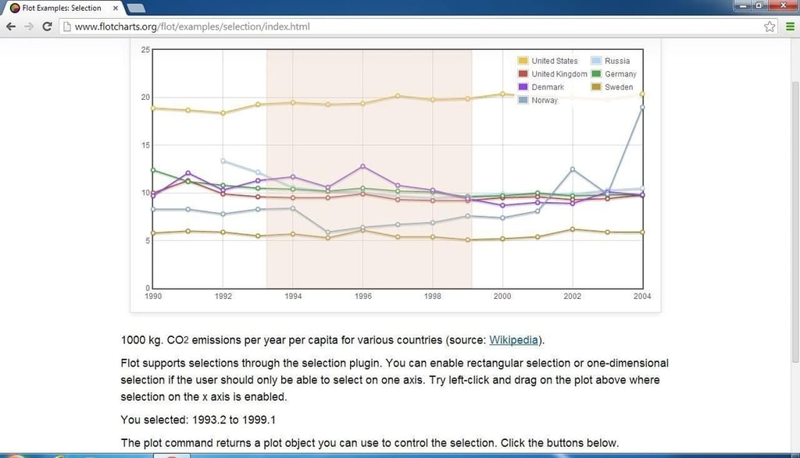
Task: Click the Russia data point at 1992
Action: (223, 161)
